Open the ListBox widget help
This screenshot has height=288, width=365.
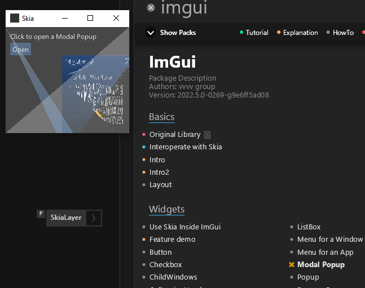(x=309, y=227)
